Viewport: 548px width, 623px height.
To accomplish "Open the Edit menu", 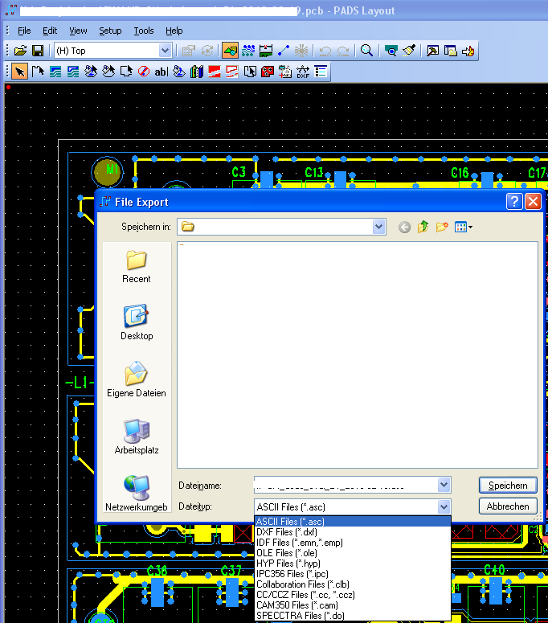I will tap(50, 31).
